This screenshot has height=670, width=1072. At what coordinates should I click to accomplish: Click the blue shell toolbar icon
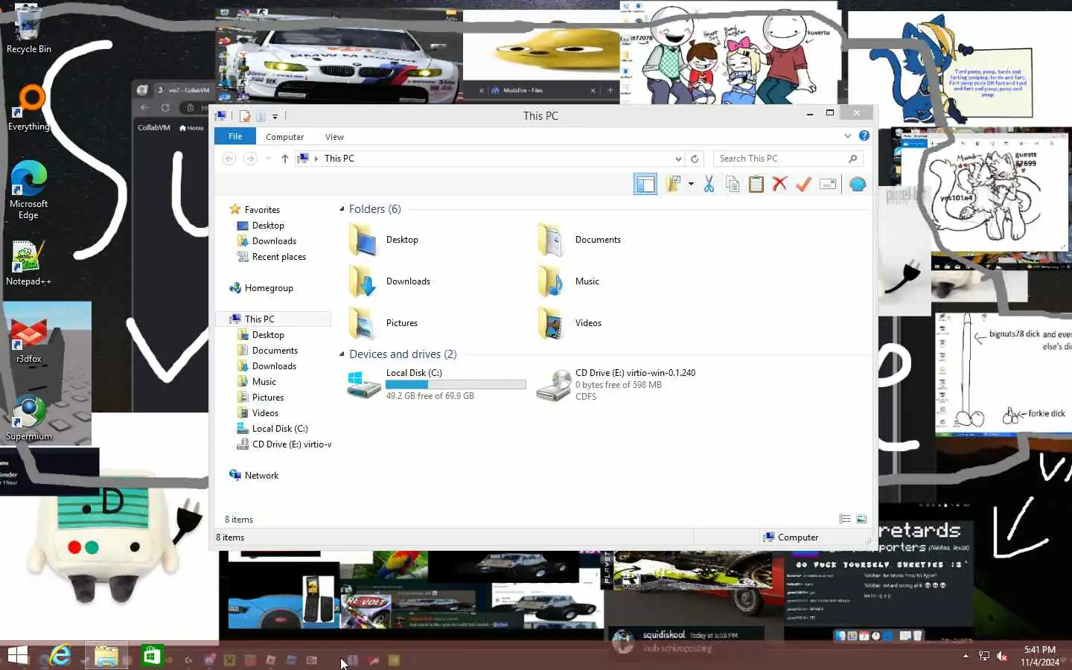(x=858, y=184)
